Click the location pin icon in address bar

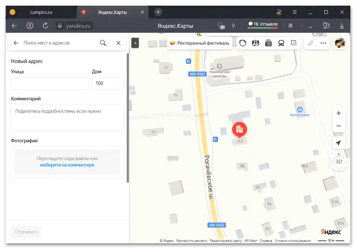click(x=234, y=26)
